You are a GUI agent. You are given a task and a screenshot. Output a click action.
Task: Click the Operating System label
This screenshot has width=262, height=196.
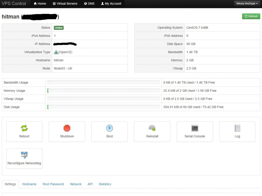pos(170,28)
